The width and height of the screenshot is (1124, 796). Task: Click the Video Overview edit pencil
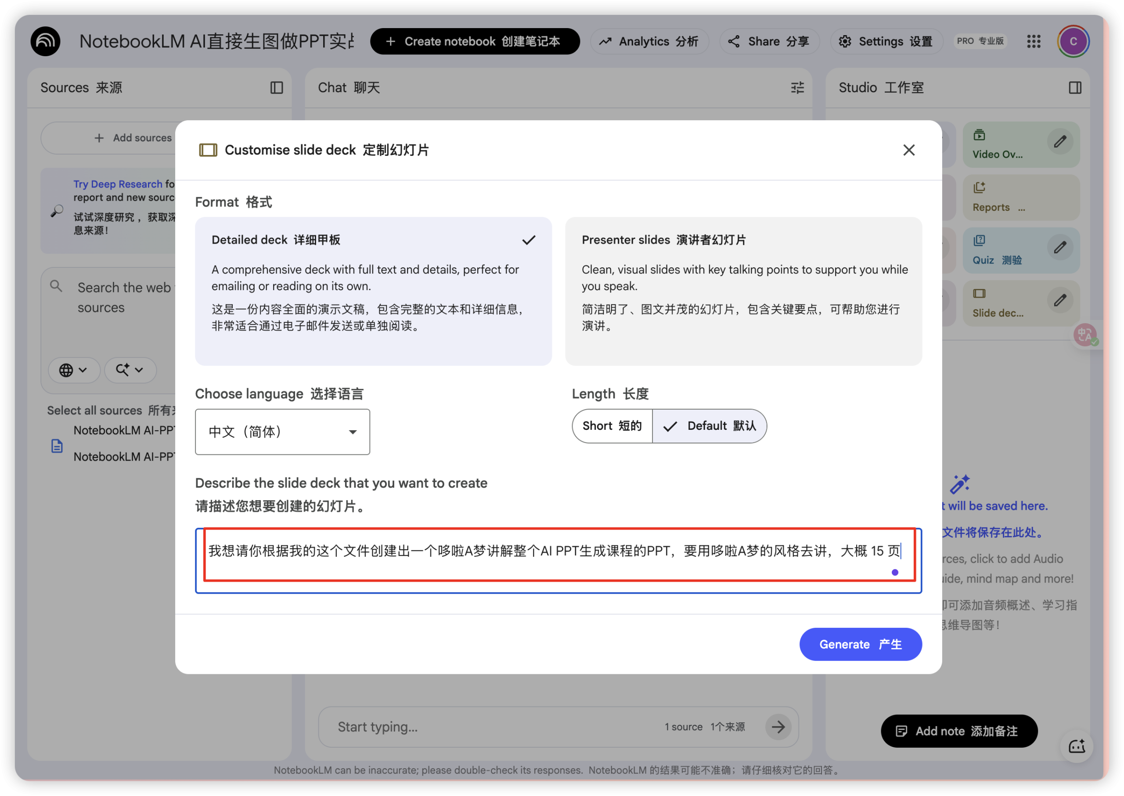pyautogui.click(x=1060, y=142)
